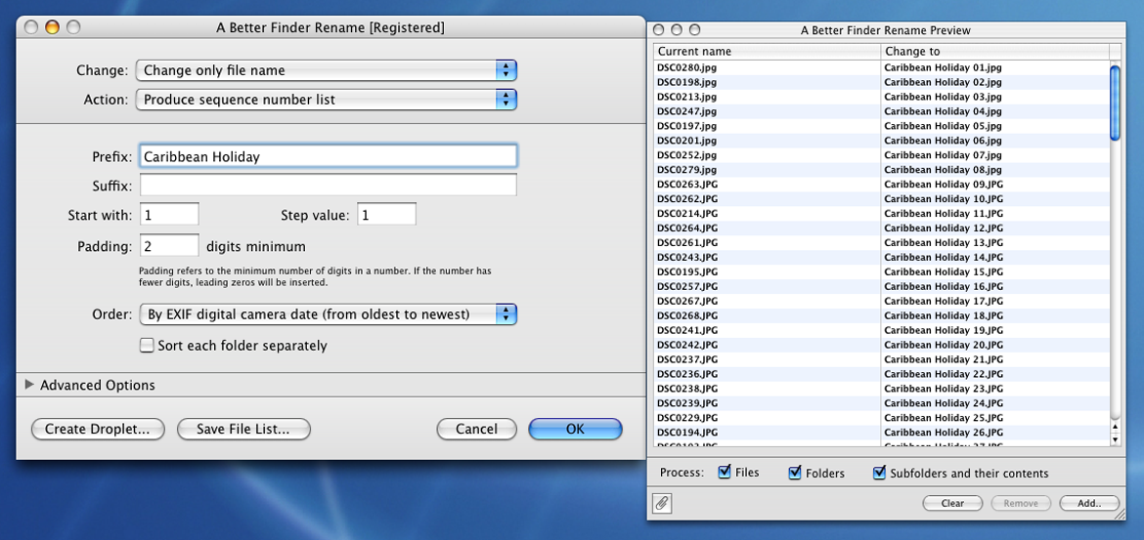1144x540 pixels.
Task: Open the Order dropdown menu
Action: (x=327, y=314)
